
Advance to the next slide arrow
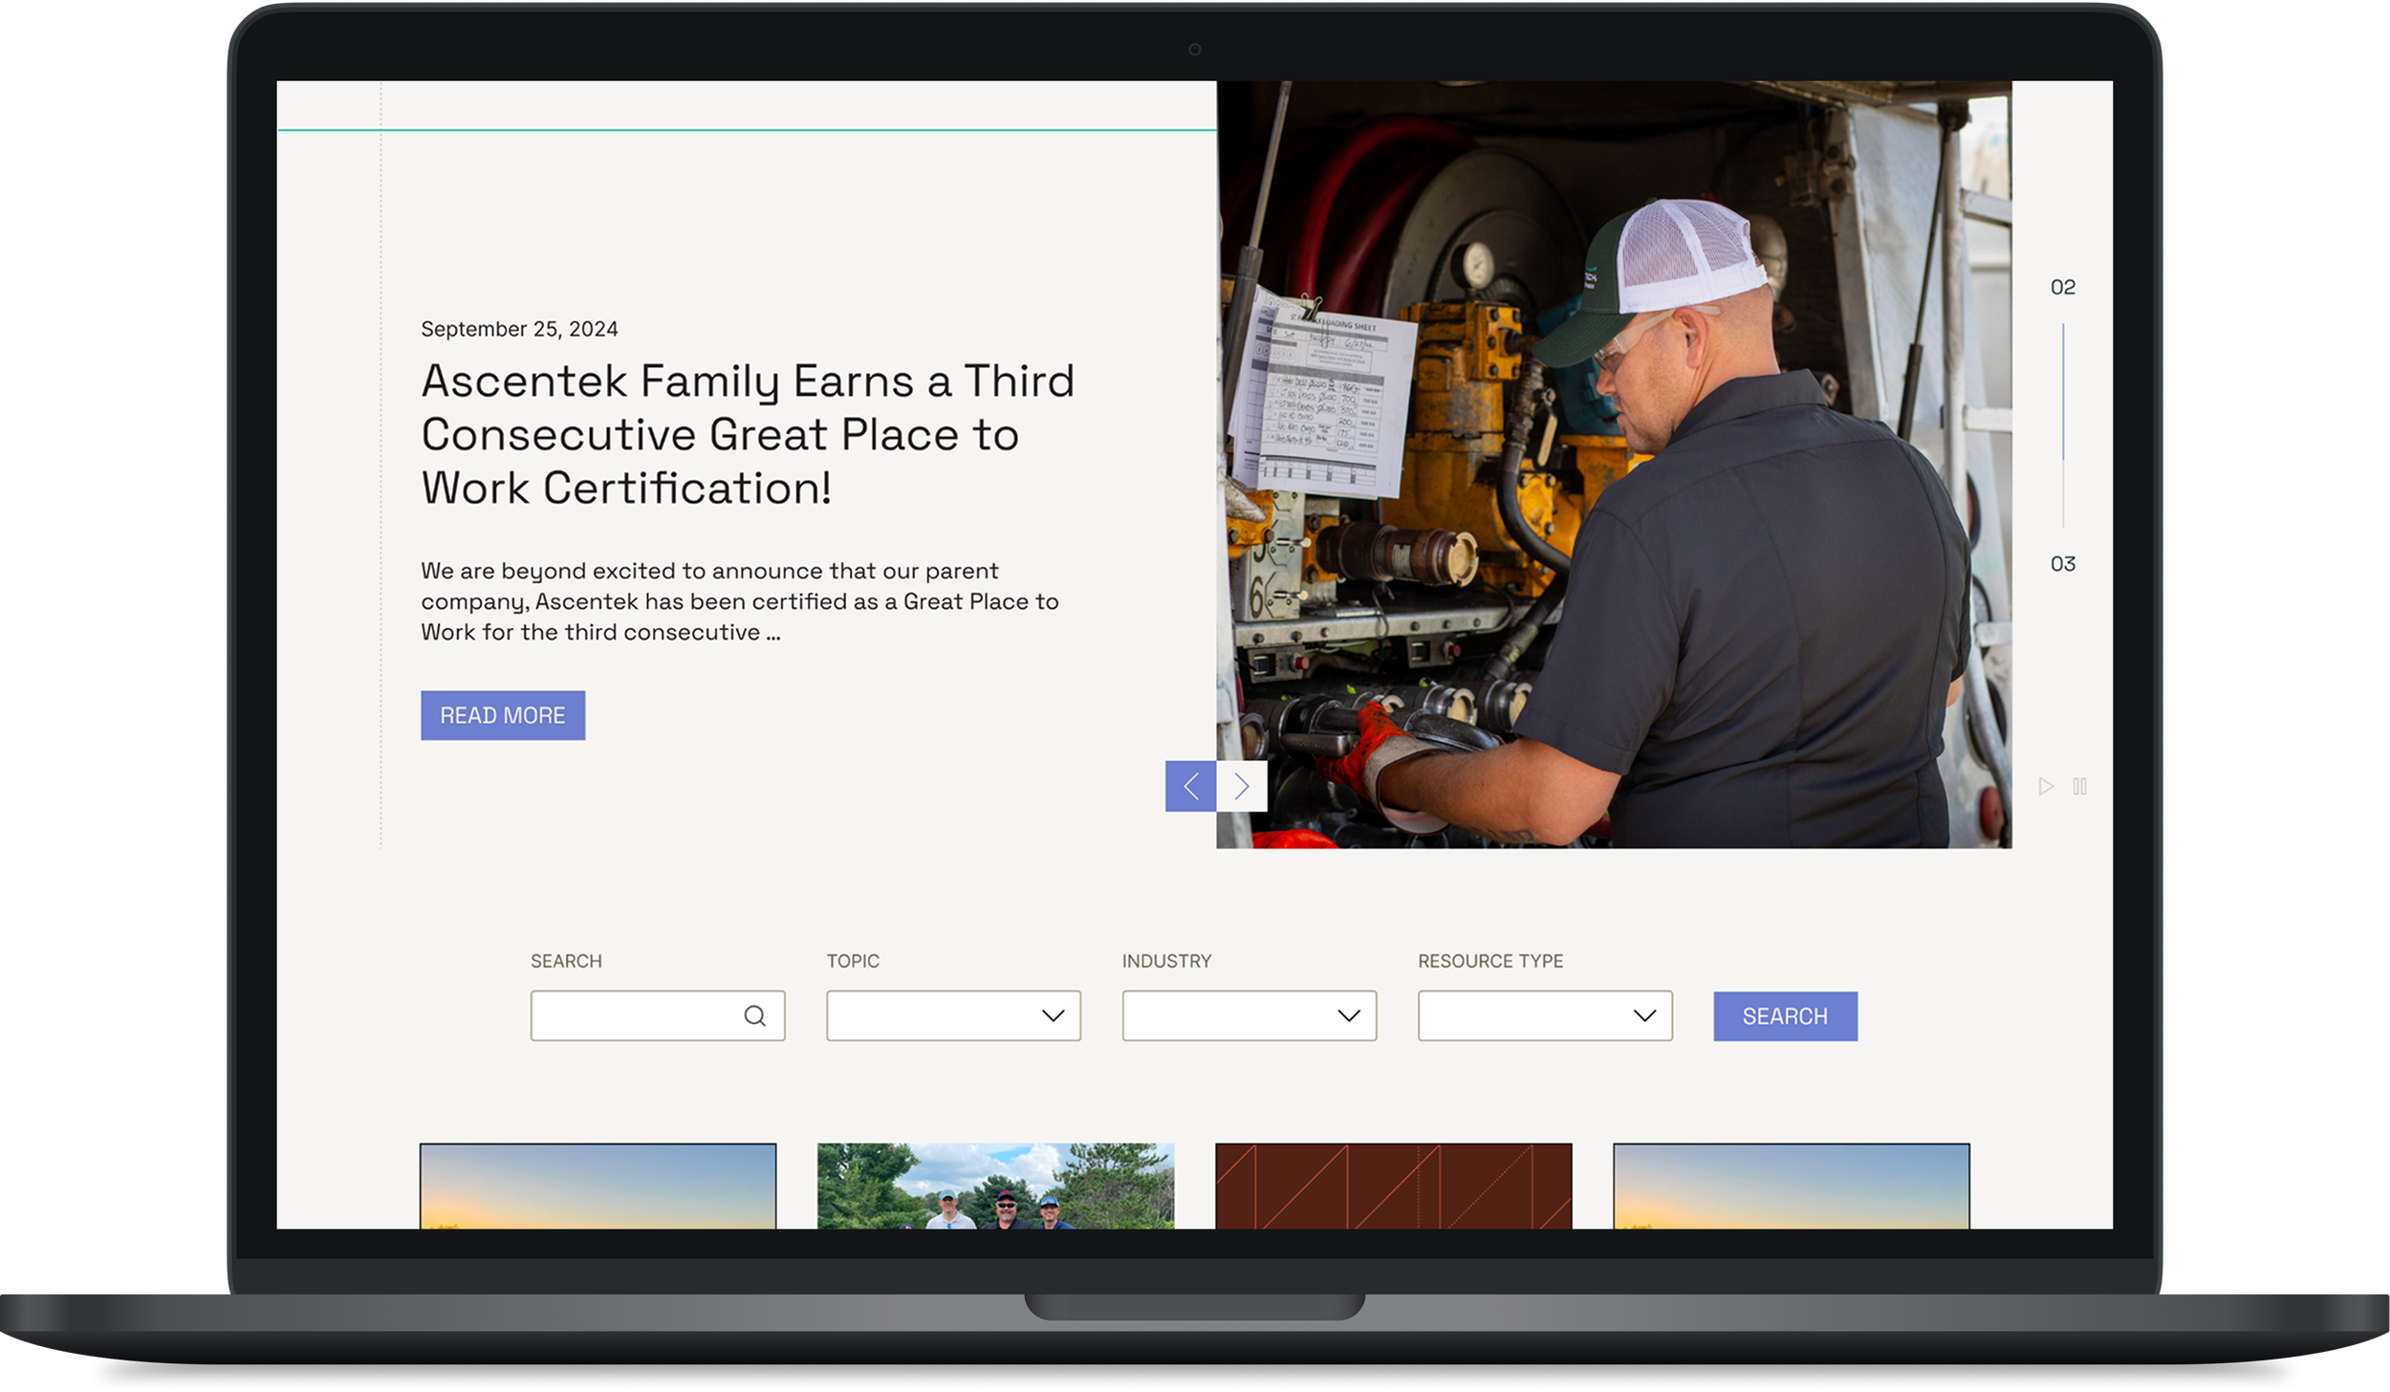pyautogui.click(x=1242, y=786)
